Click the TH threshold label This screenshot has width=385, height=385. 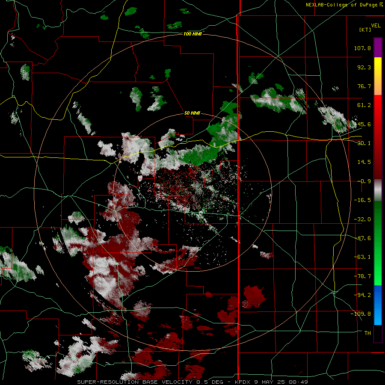pos(367,333)
